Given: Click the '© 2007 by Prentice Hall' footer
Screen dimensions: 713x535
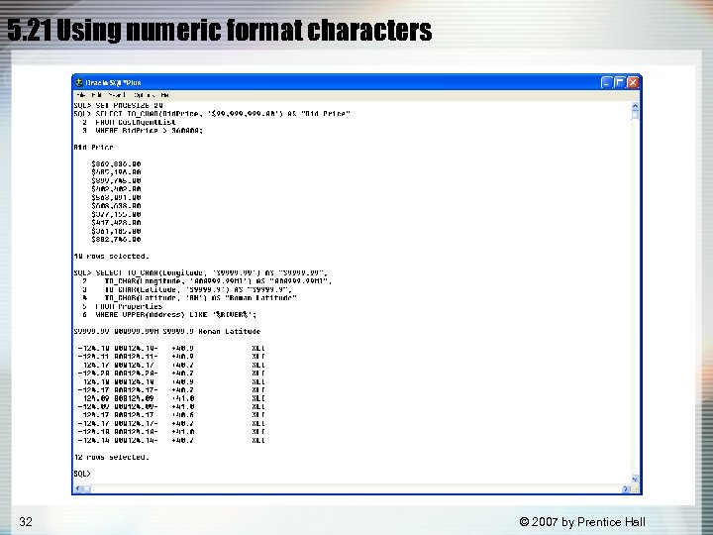Looking at the screenshot, I should pos(582,522).
